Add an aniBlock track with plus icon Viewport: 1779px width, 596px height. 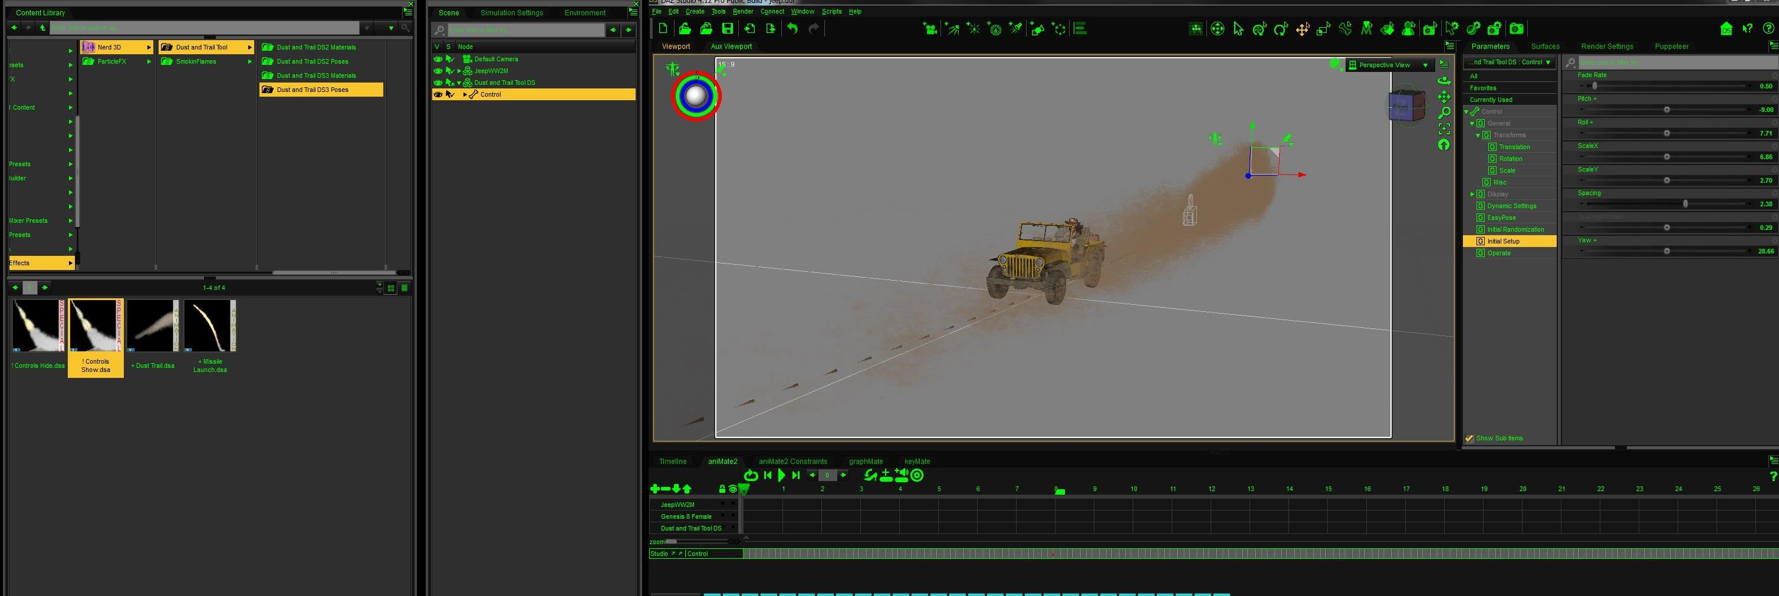click(x=655, y=489)
